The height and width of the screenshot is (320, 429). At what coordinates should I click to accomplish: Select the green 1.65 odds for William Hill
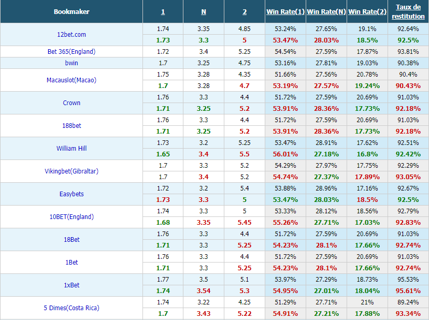tap(163, 154)
